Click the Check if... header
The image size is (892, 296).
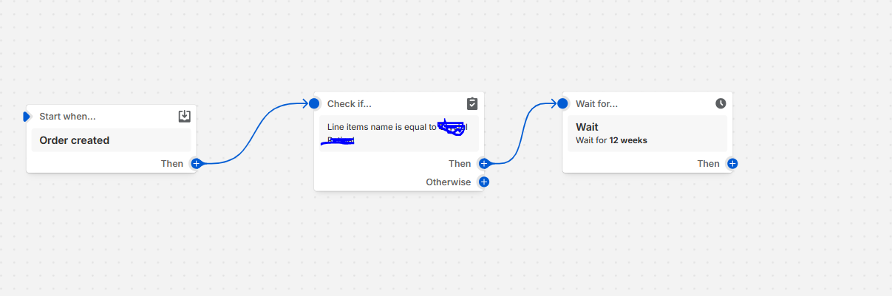(x=350, y=103)
